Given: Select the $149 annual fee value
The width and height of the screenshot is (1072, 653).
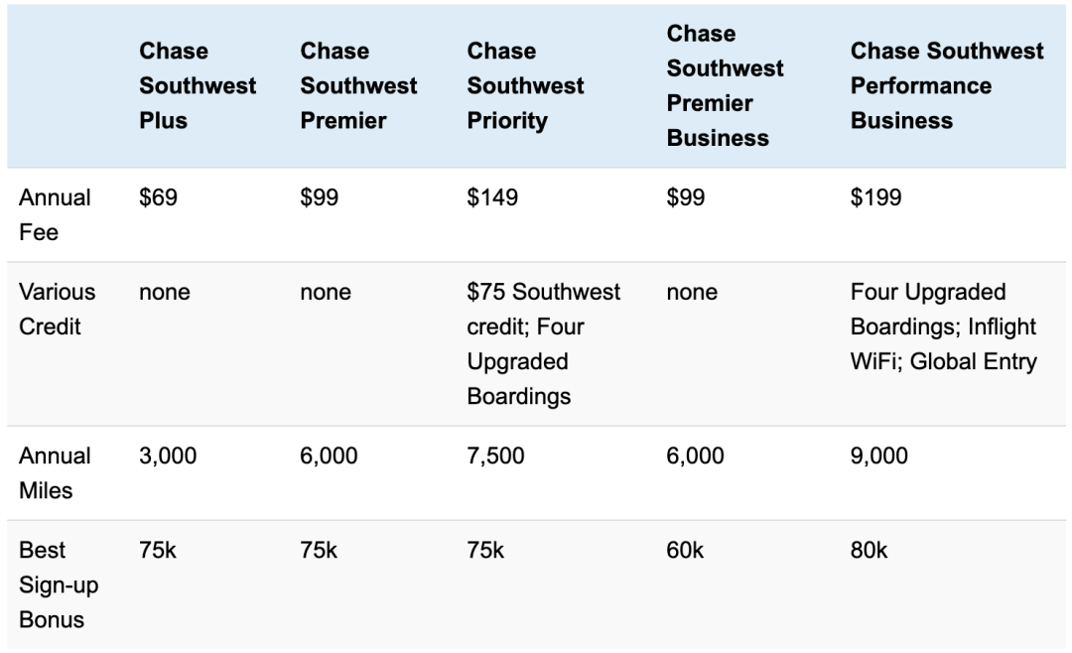Looking at the screenshot, I should point(492,197).
